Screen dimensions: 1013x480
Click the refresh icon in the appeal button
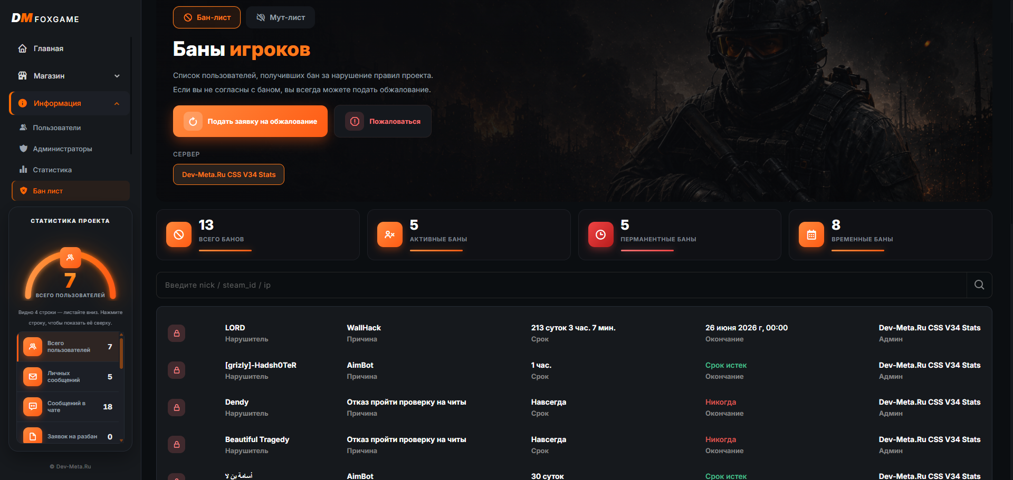click(x=193, y=121)
